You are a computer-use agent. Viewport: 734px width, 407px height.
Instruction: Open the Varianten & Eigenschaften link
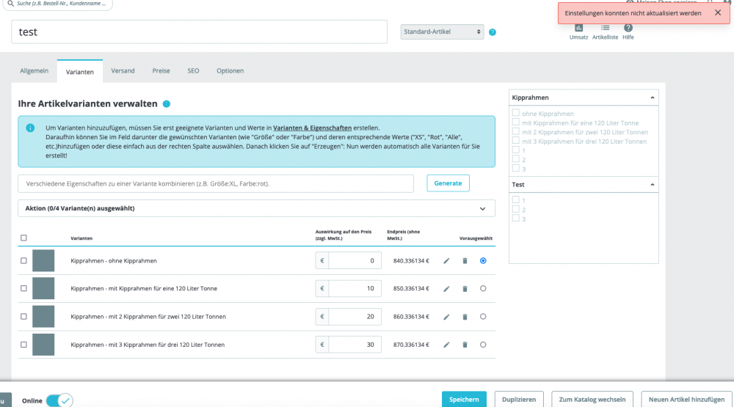click(x=312, y=128)
